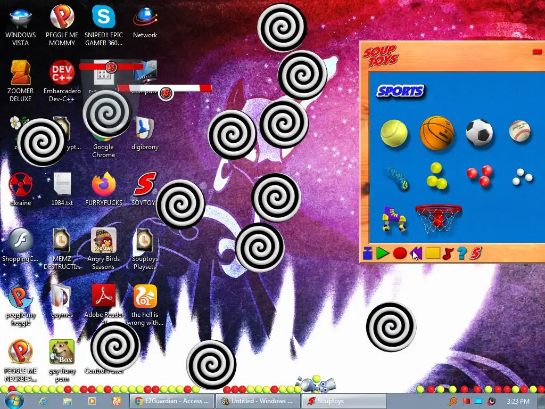Screen dimensions: 545x409
Task: Click the cyan monitor tray icon
Action: [x=478, y=402]
